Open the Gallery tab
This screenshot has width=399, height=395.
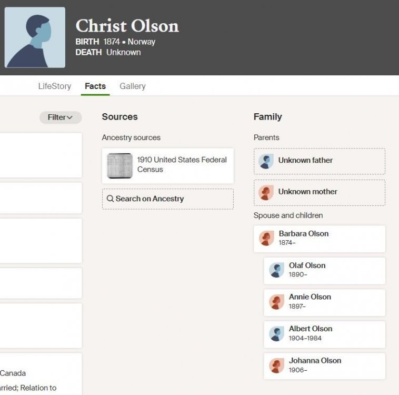click(x=133, y=86)
